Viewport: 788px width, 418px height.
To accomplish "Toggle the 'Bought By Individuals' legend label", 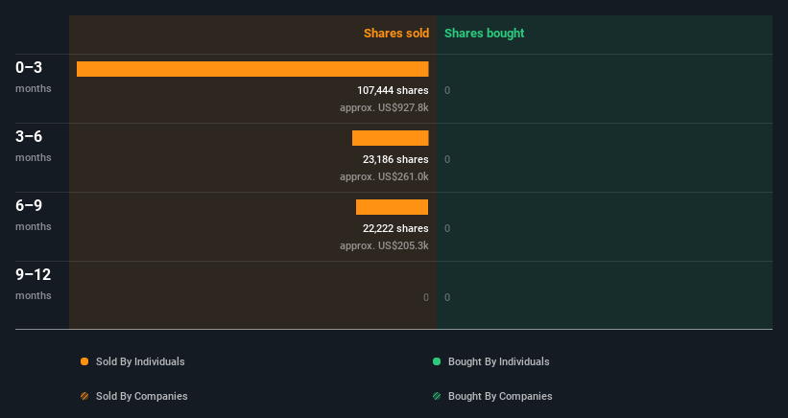I will pos(498,361).
